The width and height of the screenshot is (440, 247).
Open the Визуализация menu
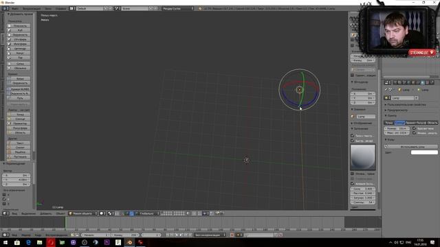32,8
